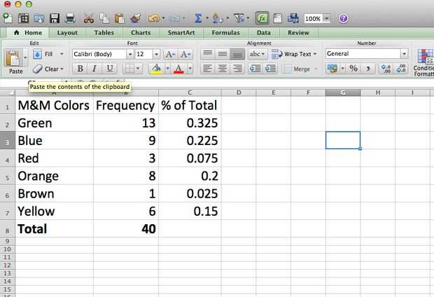Switch to the SmartArt tab
The width and height of the screenshot is (434, 297).
click(x=181, y=33)
